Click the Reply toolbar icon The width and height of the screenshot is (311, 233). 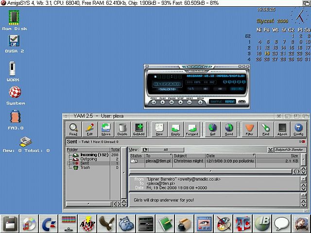pos(175,129)
